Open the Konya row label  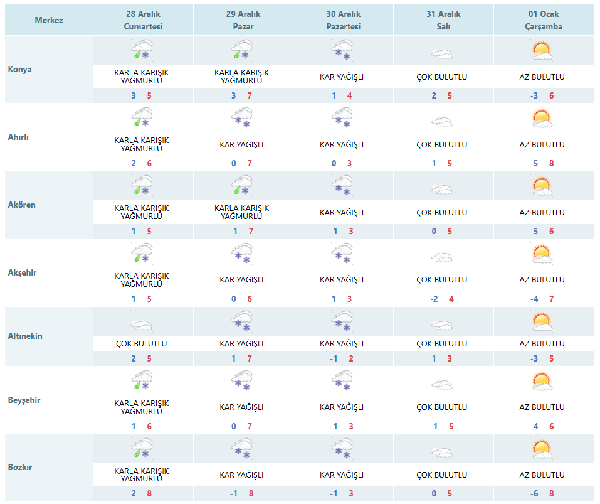click(20, 69)
